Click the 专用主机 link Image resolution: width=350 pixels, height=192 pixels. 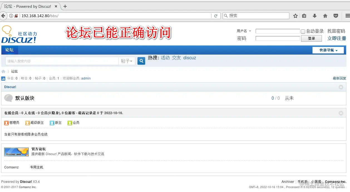pos(37,167)
